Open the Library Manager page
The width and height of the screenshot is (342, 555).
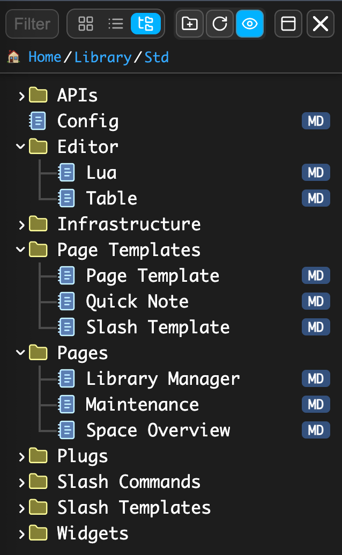[162, 379]
